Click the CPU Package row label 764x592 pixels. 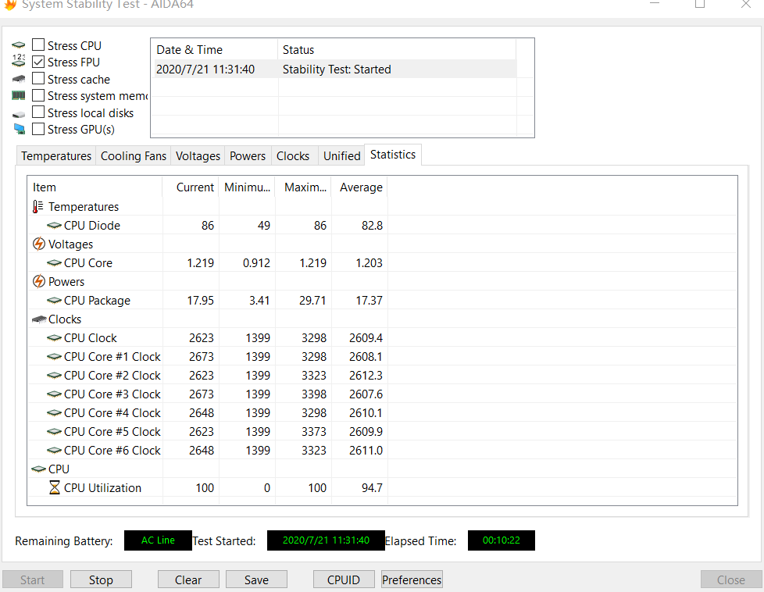(97, 301)
